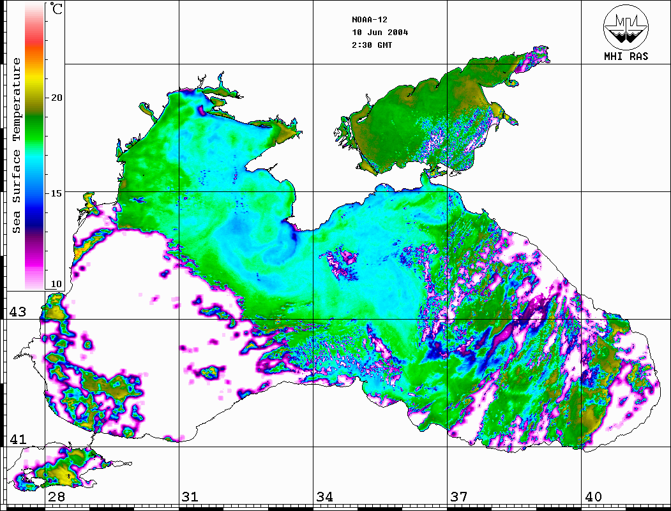This screenshot has width=671, height=511.
Task: Click the Sea Surface Temperature axis title
Action: (16, 145)
